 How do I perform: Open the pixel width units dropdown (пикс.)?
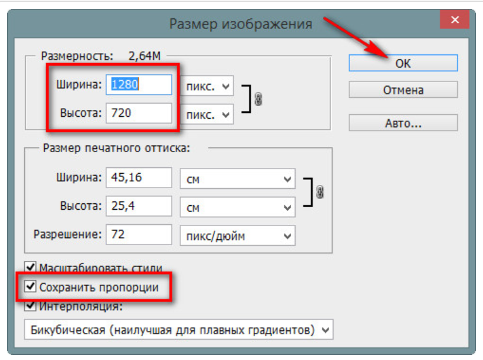point(208,85)
